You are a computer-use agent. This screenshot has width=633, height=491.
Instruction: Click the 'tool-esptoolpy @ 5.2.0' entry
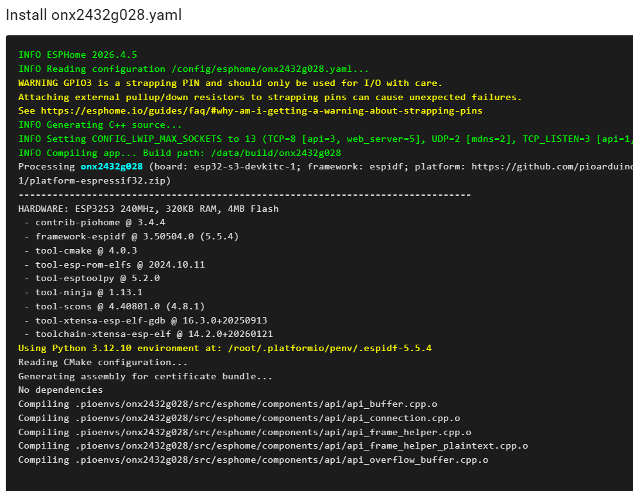click(x=97, y=278)
